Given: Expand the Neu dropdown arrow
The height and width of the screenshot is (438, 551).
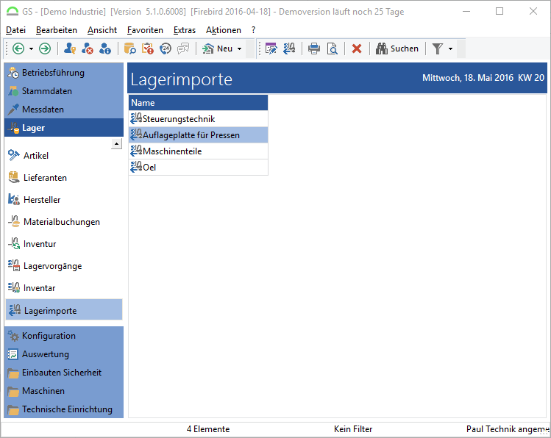Looking at the screenshot, I should [240, 49].
